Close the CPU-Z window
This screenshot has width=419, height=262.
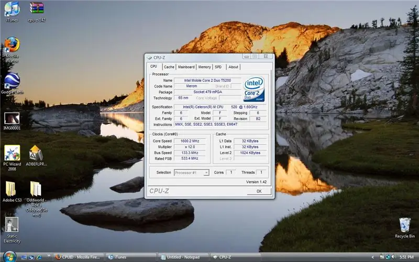point(266,56)
